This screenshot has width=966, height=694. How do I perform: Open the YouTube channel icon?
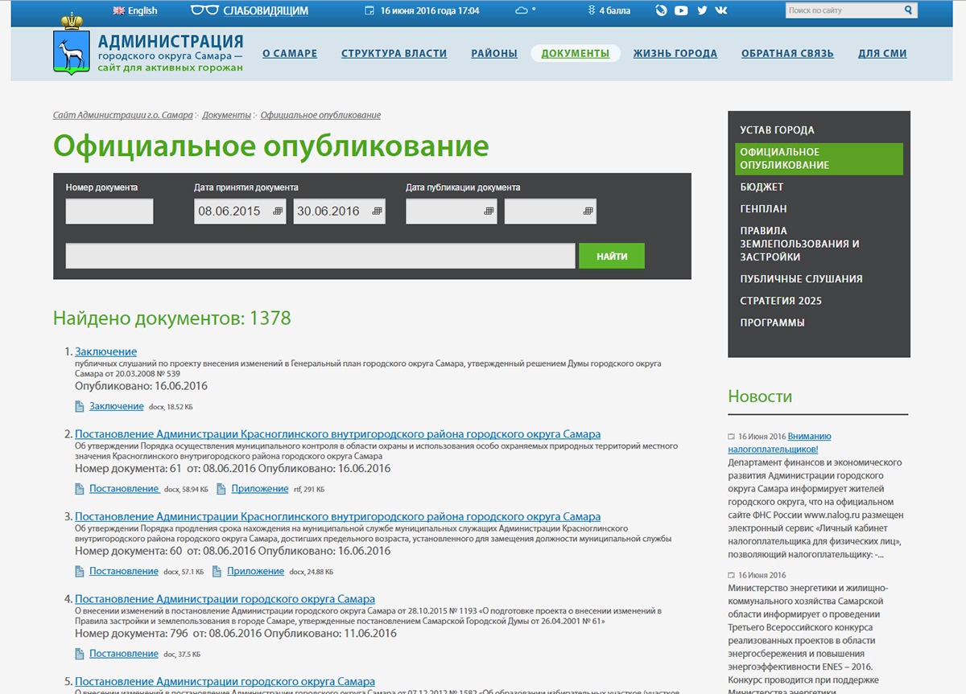(681, 10)
